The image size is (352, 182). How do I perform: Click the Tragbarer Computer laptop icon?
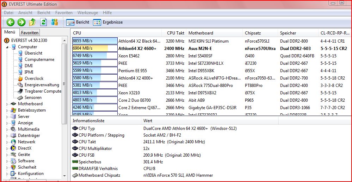click(x=20, y=91)
